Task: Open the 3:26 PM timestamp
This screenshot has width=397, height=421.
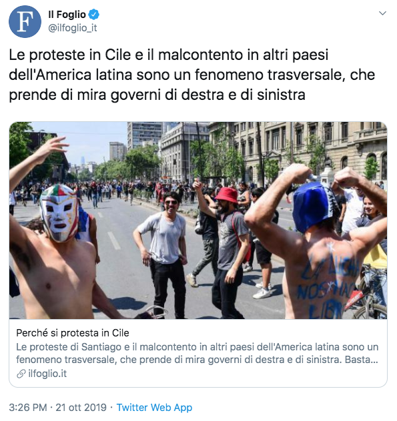Action: coord(28,407)
